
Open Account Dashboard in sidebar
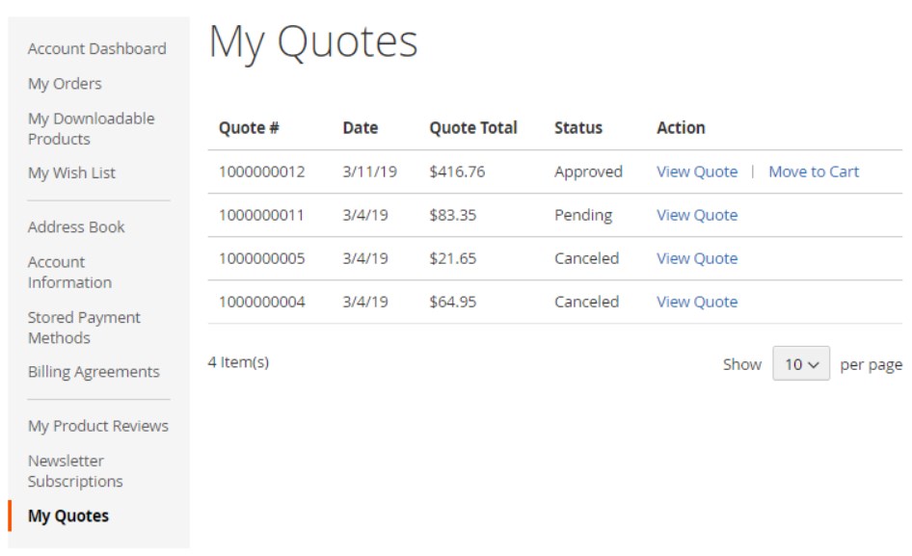[x=96, y=48]
